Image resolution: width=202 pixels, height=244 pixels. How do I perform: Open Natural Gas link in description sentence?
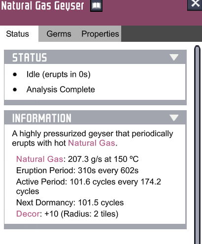92,143
